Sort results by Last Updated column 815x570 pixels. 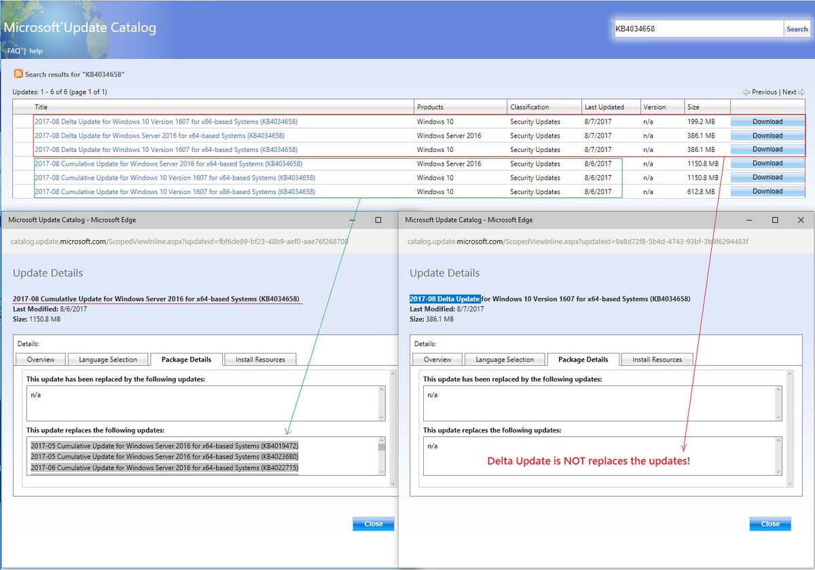603,107
